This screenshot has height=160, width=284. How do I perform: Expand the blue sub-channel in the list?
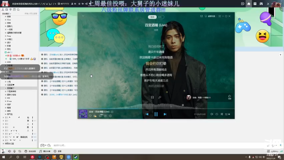pyautogui.click(x=9, y=20)
